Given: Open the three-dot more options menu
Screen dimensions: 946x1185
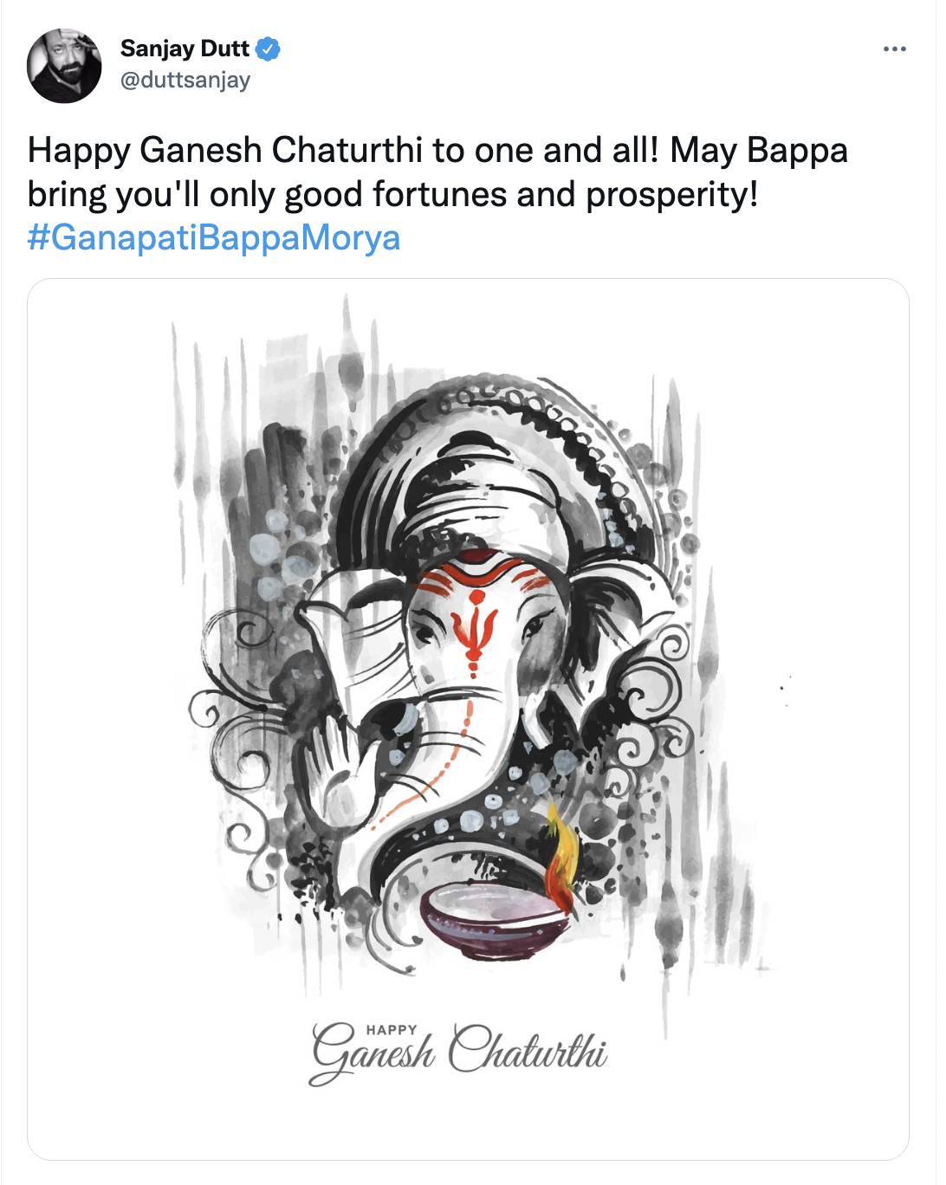Looking at the screenshot, I should click(x=895, y=49).
